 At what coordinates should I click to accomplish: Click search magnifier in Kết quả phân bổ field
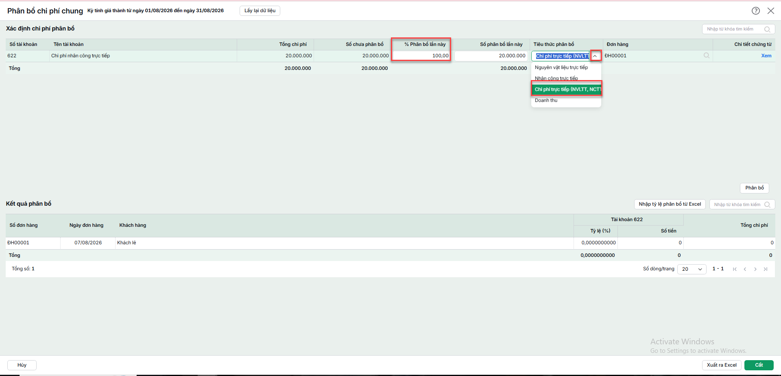767,204
